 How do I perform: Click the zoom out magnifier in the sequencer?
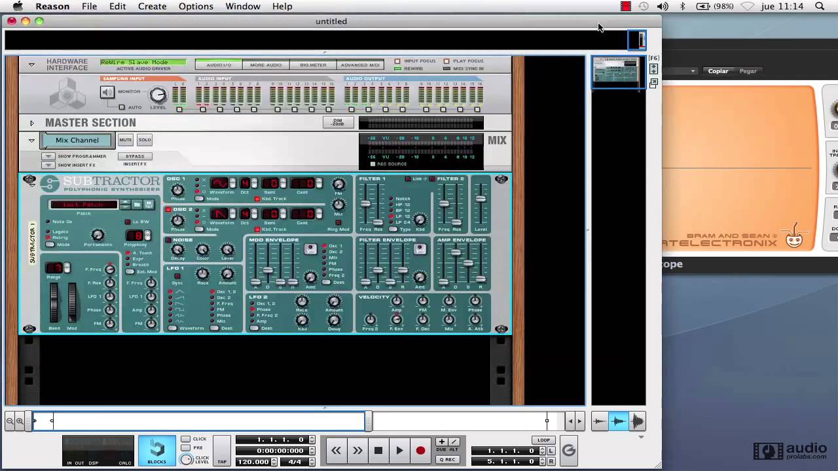[10, 422]
